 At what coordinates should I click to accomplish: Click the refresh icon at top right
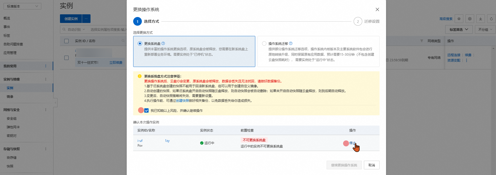tap(491, 19)
